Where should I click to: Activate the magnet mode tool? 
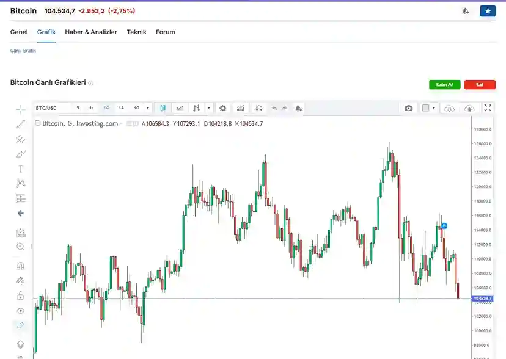pyautogui.click(x=21, y=266)
